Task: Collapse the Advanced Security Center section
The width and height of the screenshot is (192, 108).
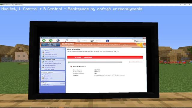Action: click(x=64, y=49)
